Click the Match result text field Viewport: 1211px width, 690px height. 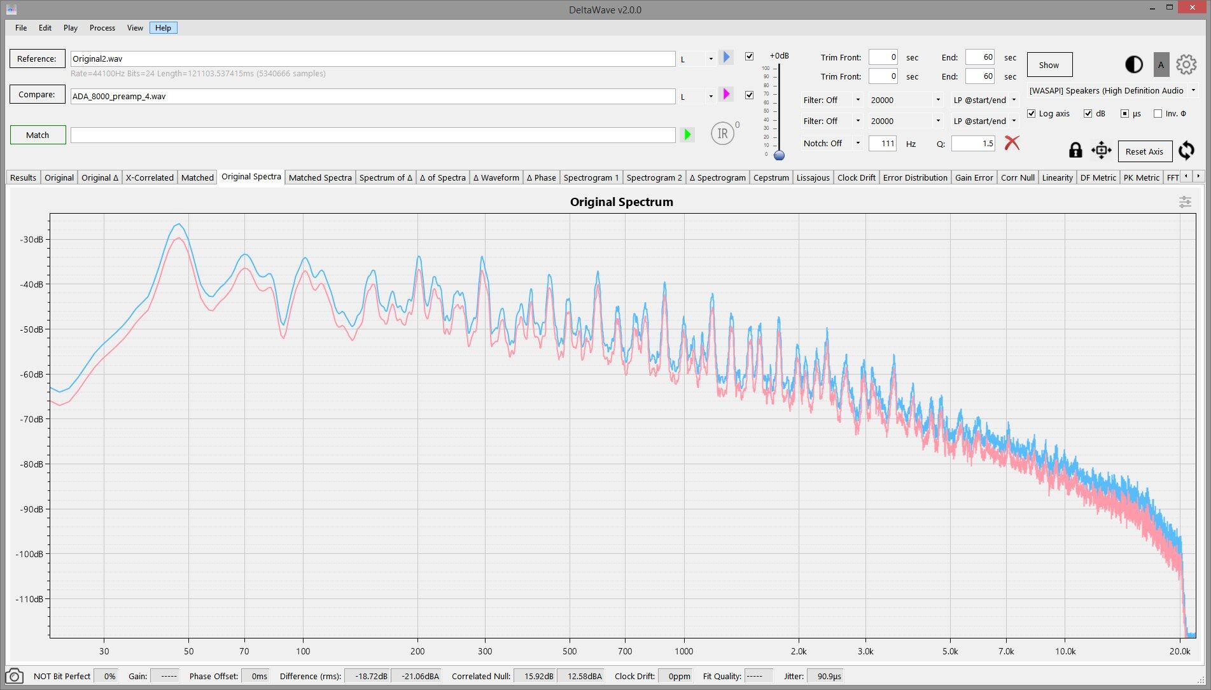pos(373,135)
